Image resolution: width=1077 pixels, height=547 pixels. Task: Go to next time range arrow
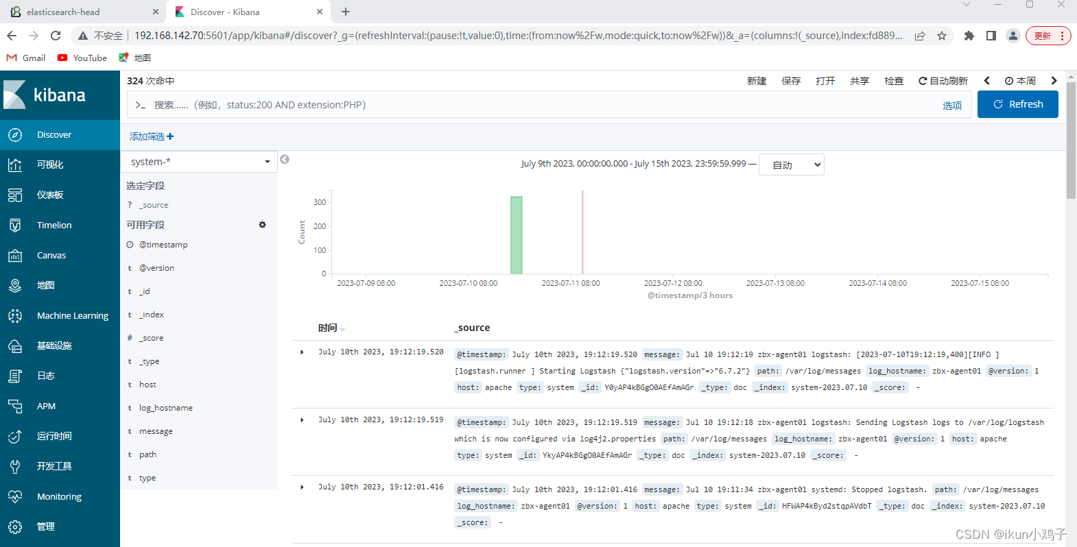pos(1054,81)
